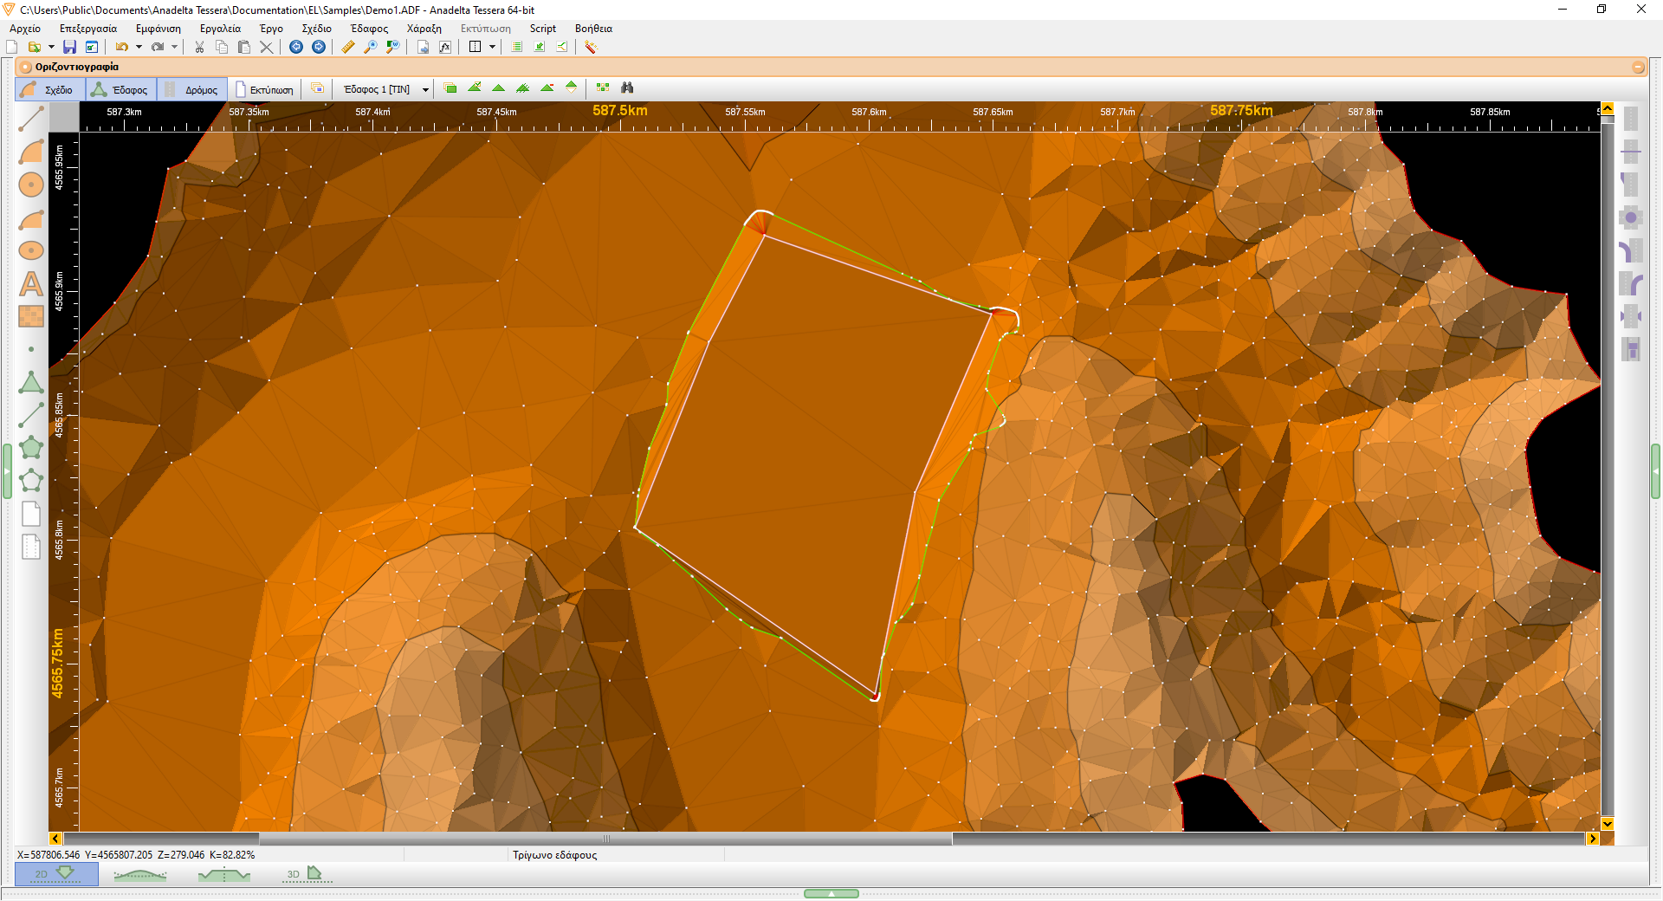Switch to 2D plan view mode
The width and height of the screenshot is (1663, 901).
point(56,874)
